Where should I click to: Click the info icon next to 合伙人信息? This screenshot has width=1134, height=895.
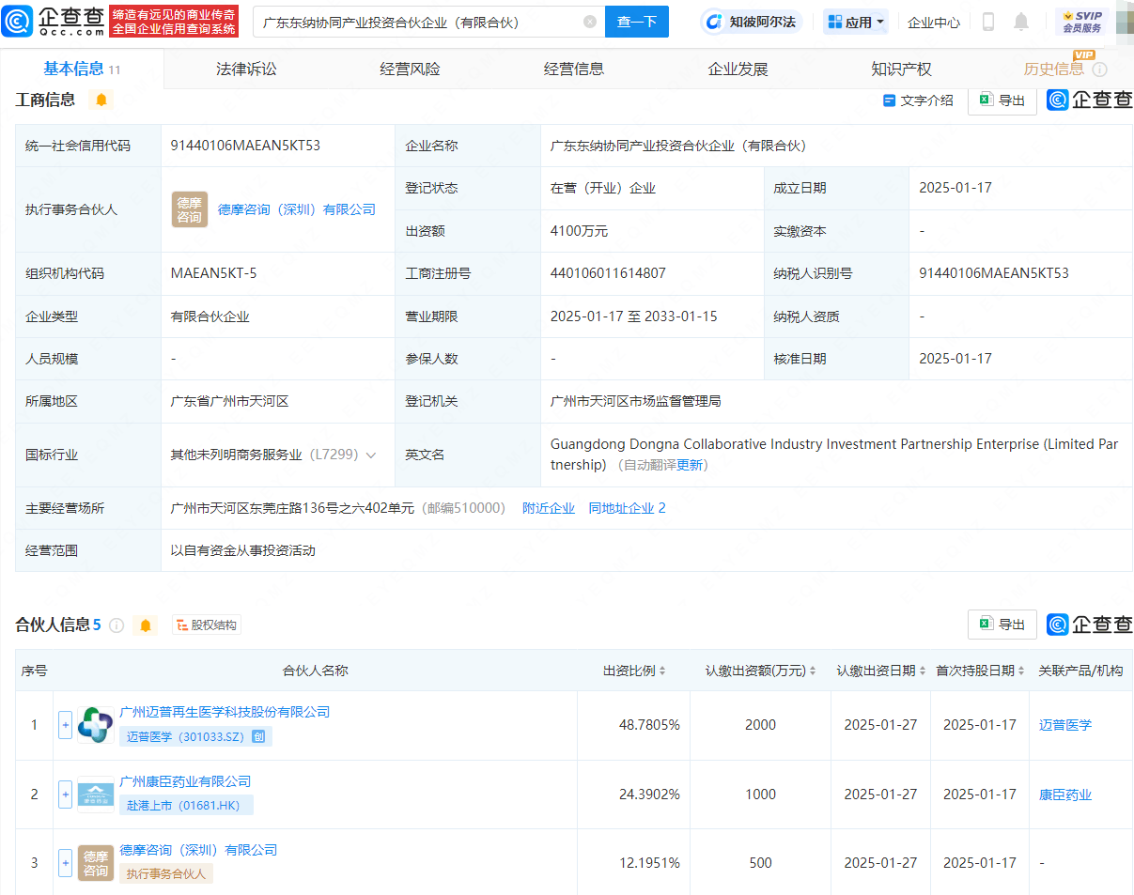pyautogui.click(x=117, y=625)
